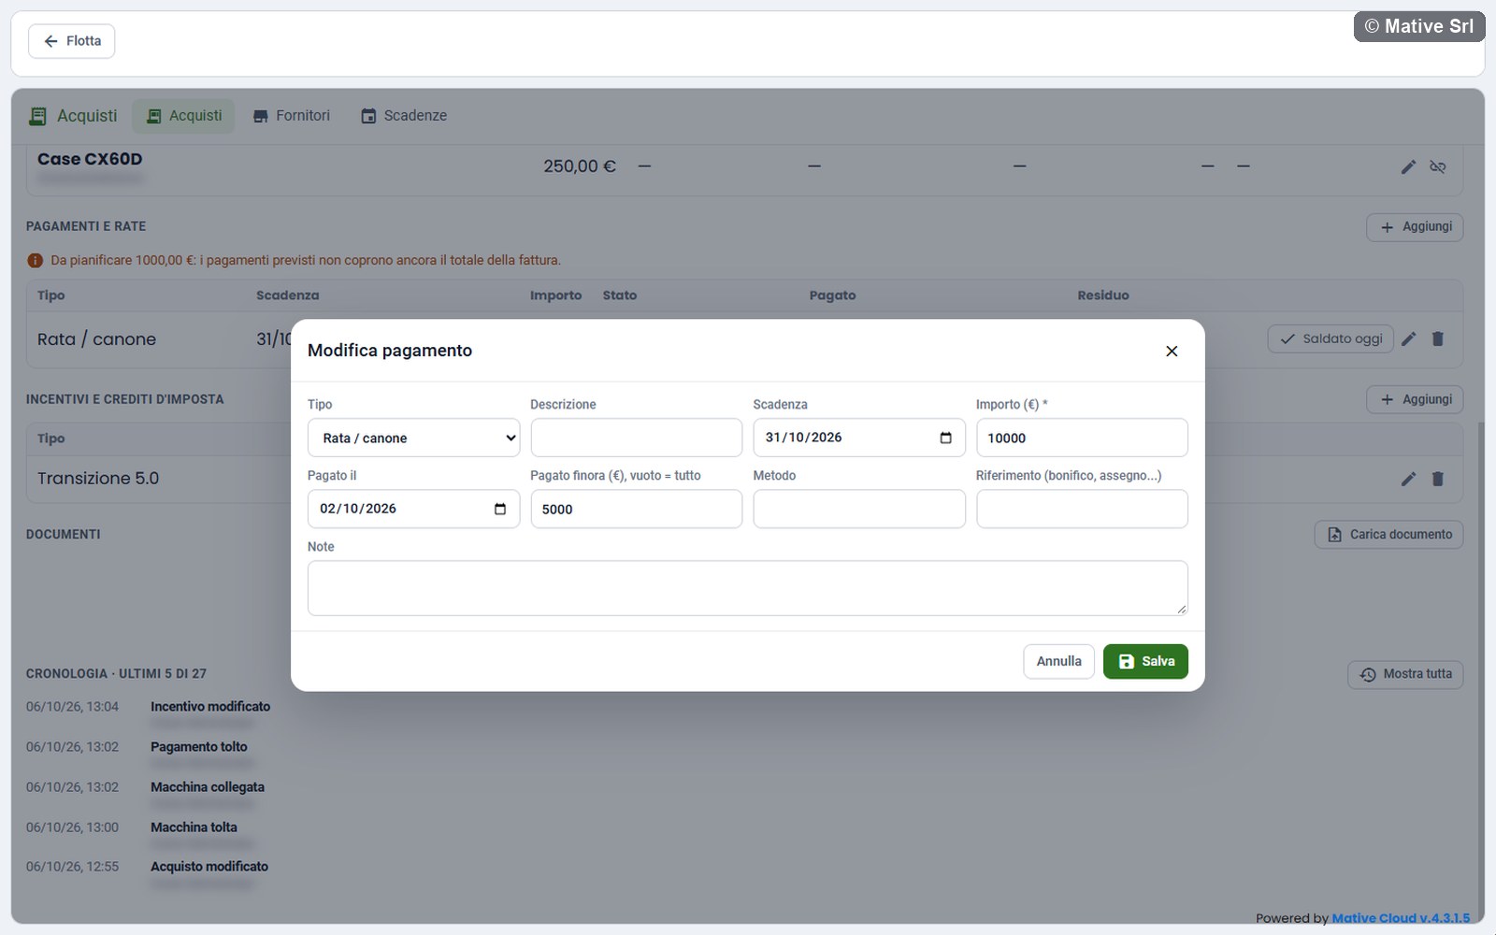
Task: Click the Riferimento input field
Action: [x=1082, y=509]
